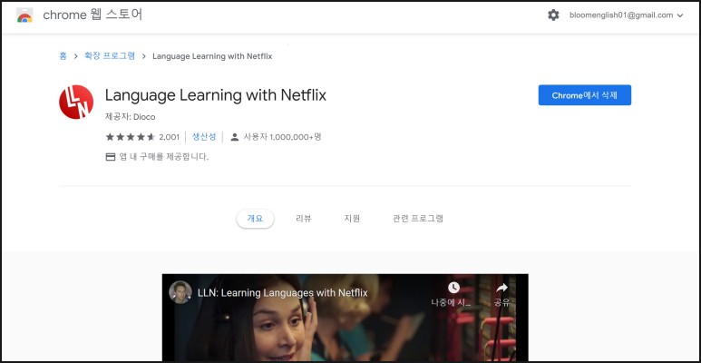The height and width of the screenshot is (363, 701).
Task: Open the settings gear icon
Action: 553,15
